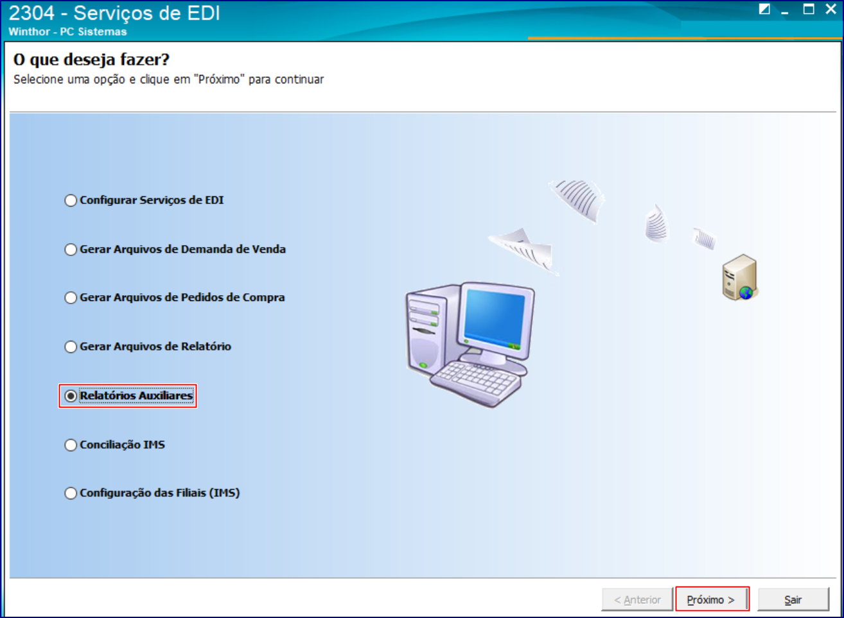
Task: Click the 'Winthor - PC Sistemas' subtitle
Action: point(67,31)
